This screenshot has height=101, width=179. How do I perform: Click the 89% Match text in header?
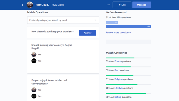[x=58, y=5]
